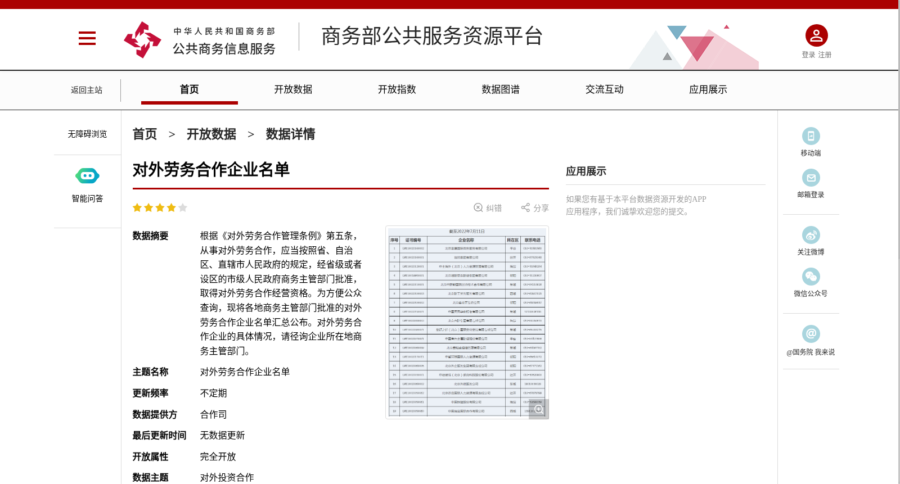The width and height of the screenshot is (900, 484).
Task: Select the 开放指数 navigation tab
Action: (x=397, y=89)
